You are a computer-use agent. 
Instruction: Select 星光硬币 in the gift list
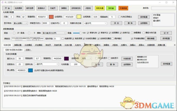(x=157, y=21)
